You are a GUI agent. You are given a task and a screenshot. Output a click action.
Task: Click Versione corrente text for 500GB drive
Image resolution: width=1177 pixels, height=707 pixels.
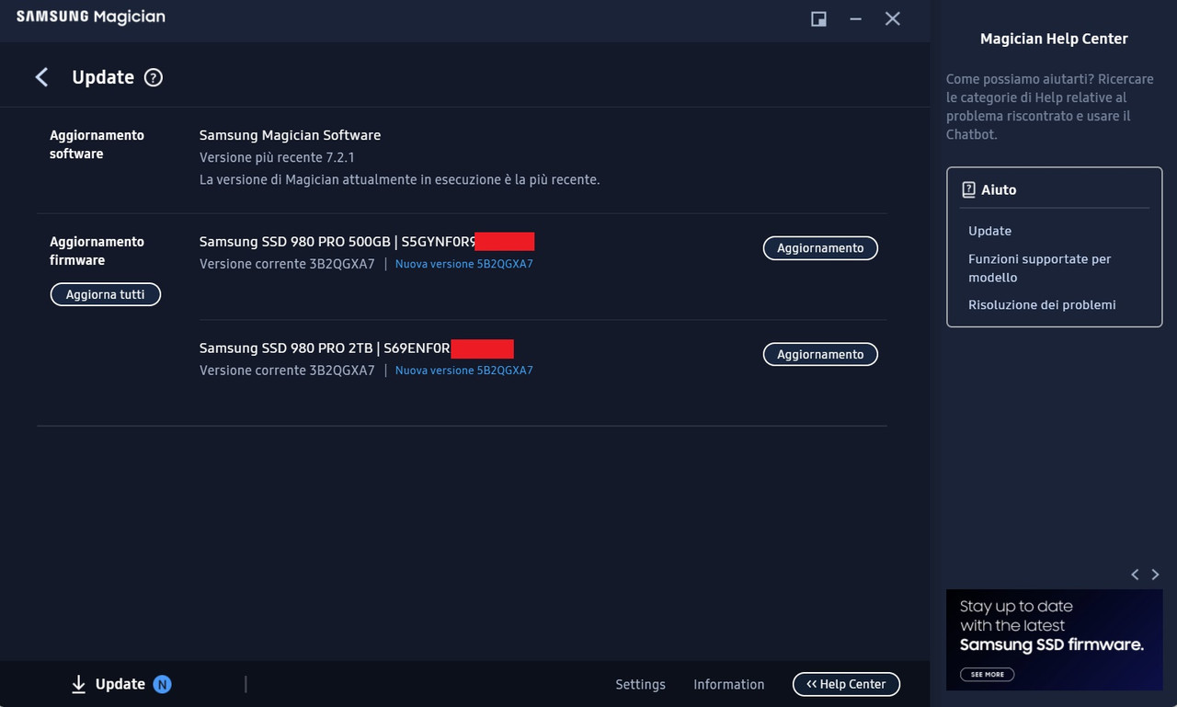click(287, 264)
